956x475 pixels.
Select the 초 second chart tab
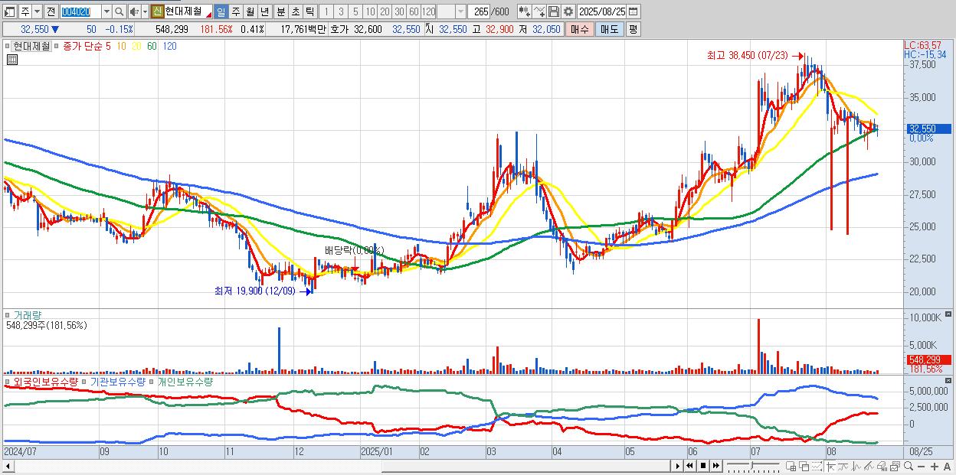pos(295,11)
